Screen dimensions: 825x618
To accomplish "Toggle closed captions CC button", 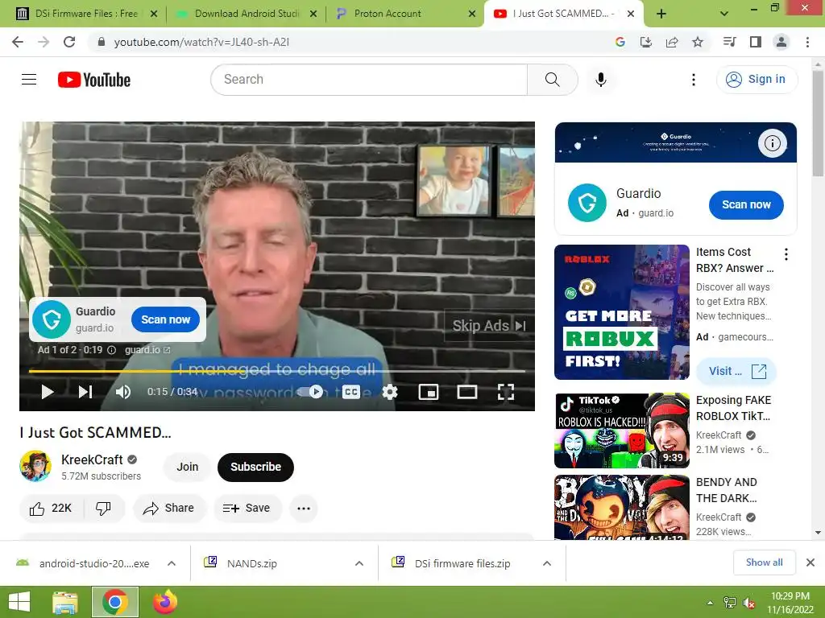I will (x=351, y=392).
